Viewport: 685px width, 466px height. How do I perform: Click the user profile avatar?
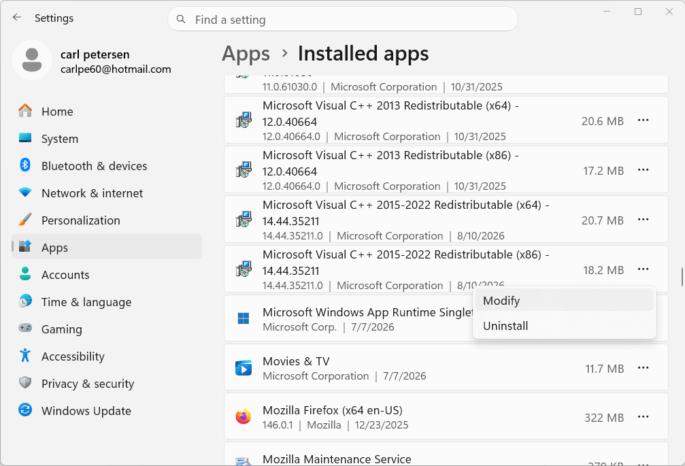tap(32, 60)
